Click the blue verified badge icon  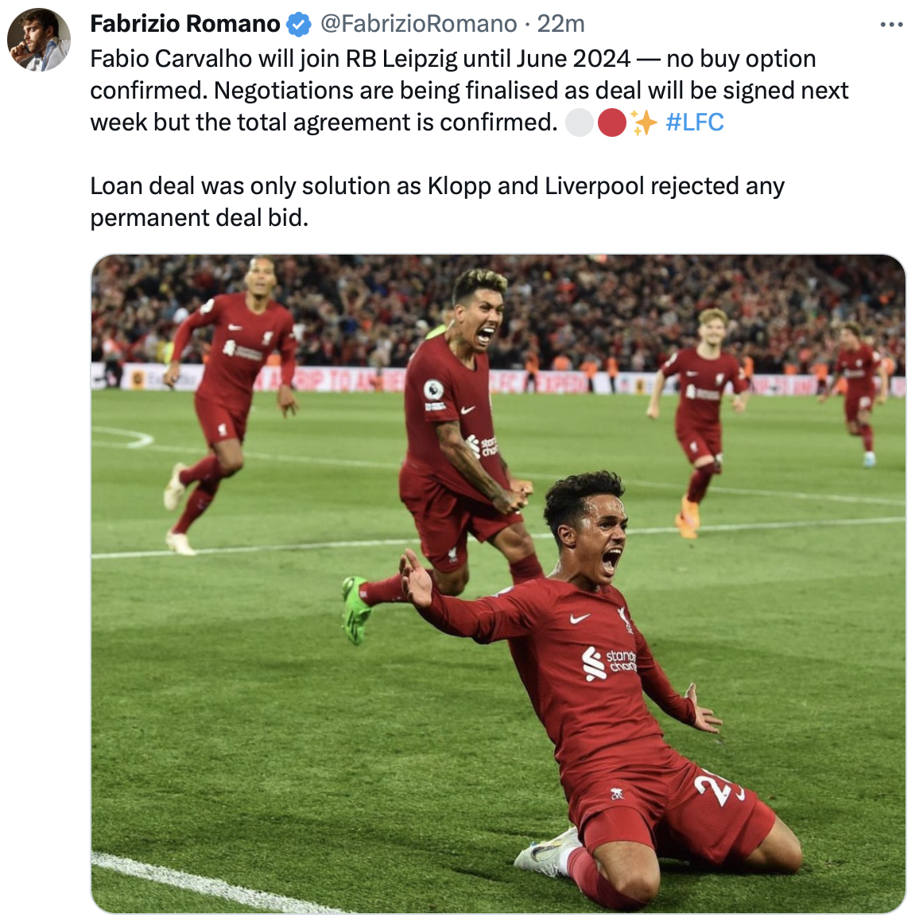pyautogui.click(x=298, y=25)
